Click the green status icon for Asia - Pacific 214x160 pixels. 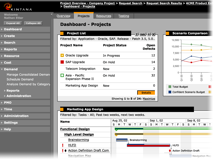[x=62, y=76]
